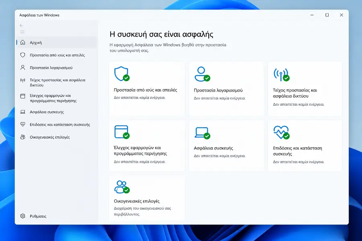Click the large person icon on account protection card

pyautogui.click(x=202, y=74)
